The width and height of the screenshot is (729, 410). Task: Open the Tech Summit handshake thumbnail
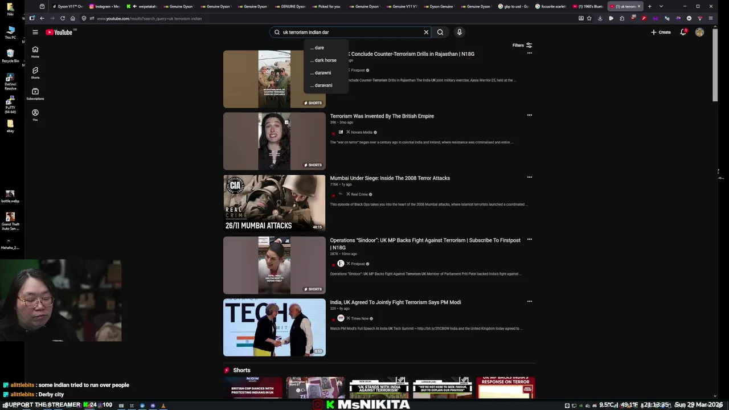[x=275, y=327]
